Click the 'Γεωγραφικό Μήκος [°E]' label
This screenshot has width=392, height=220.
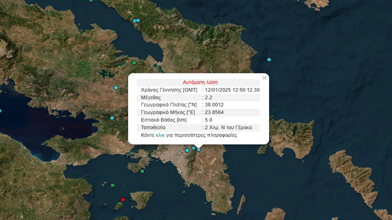coord(168,112)
